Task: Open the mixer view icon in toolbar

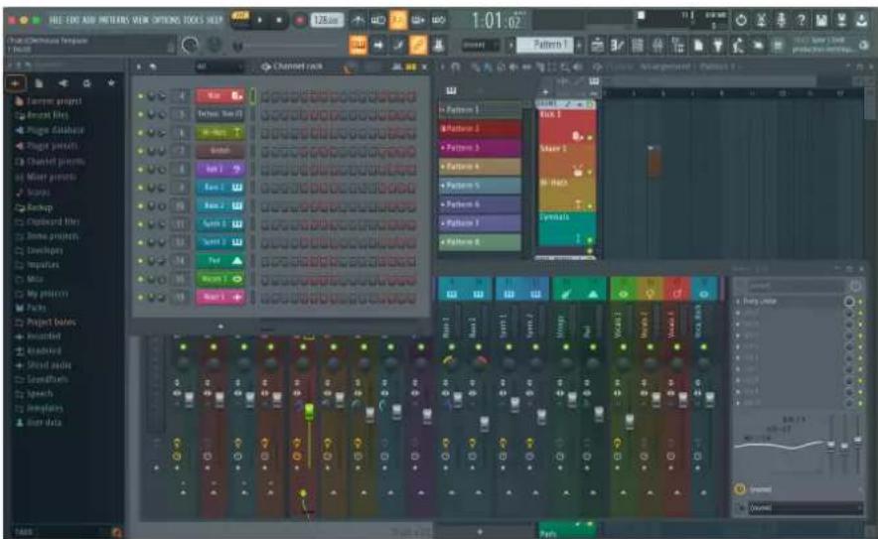Action: [658, 46]
